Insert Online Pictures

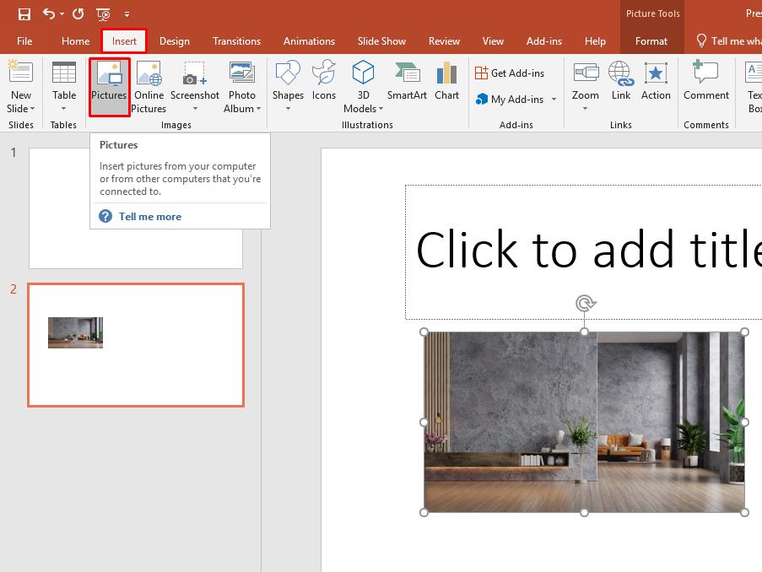point(149,84)
